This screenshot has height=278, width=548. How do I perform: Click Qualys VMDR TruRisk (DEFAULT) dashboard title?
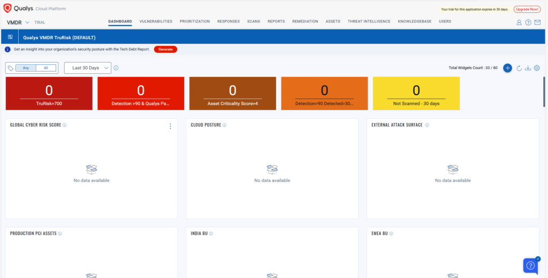[x=59, y=37]
